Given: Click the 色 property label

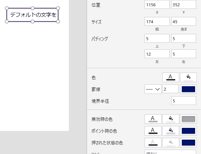Looking at the screenshot, I should [x=94, y=78].
